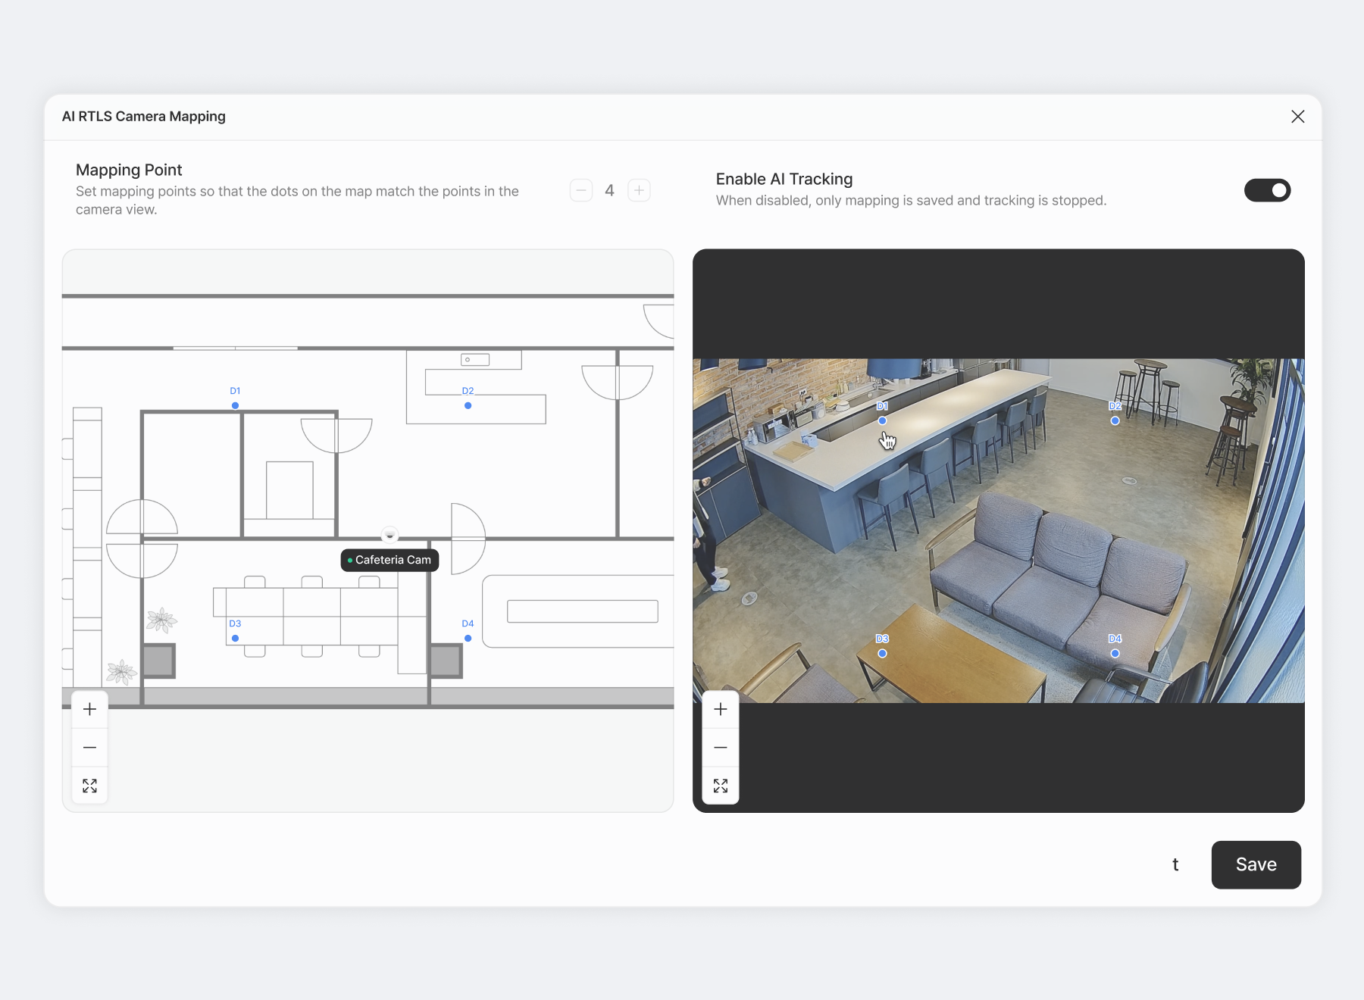The width and height of the screenshot is (1364, 1000).
Task: Disable the Enable AI Tracking toggle
Action: pos(1267,190)
